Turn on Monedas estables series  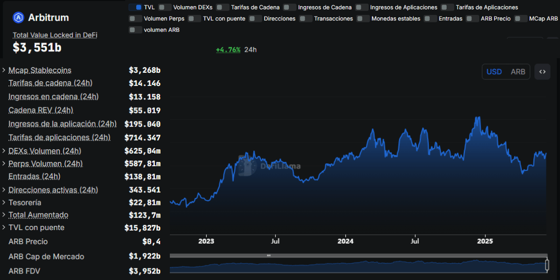[363, 19]
